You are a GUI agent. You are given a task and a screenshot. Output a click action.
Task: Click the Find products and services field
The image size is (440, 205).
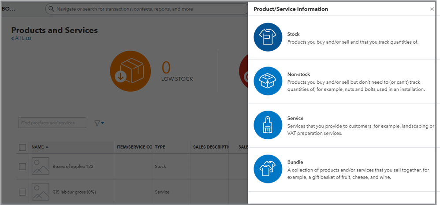(52, 123)
